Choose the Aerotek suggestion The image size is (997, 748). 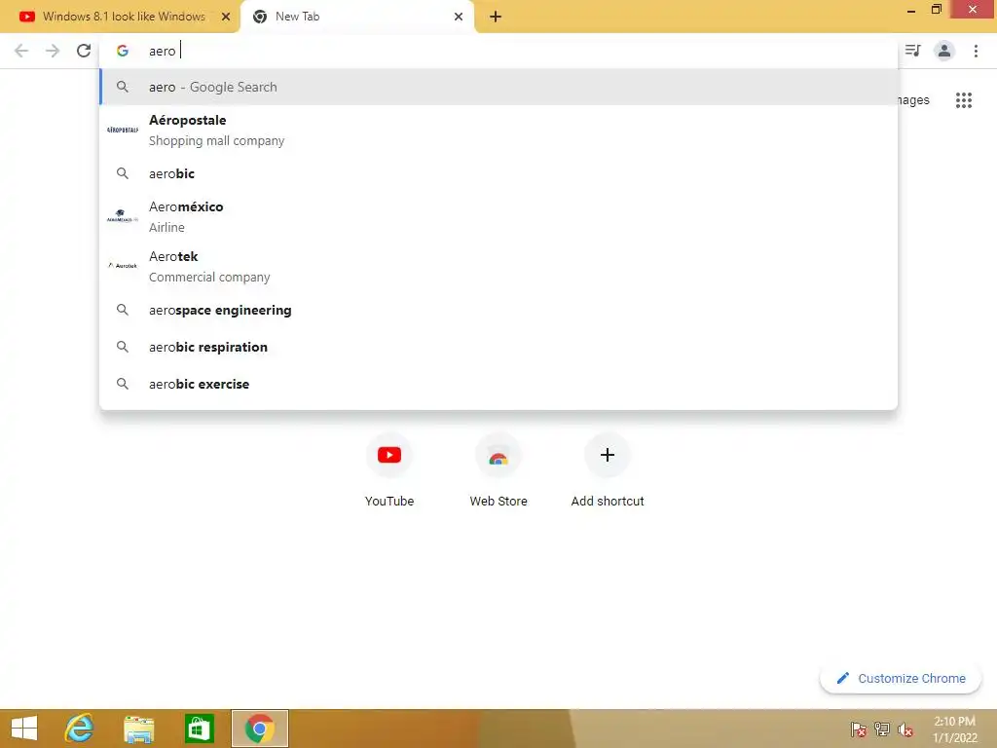(x=498, y=267)
